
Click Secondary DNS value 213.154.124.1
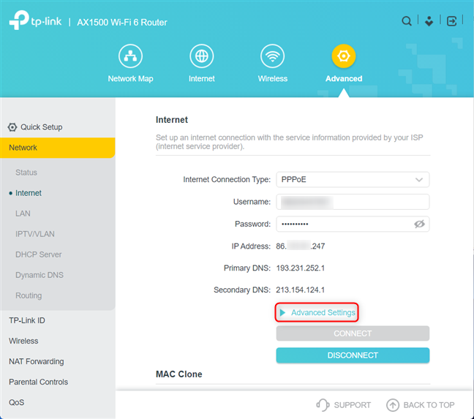[300, 290]
